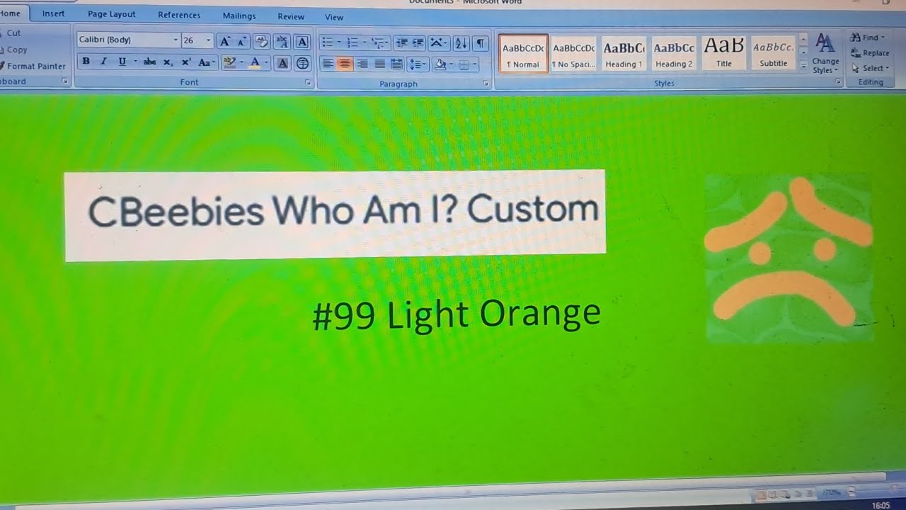906x510 pixels.
Task: Apply strikethrough formatting
Action: (x=149, y=62)
